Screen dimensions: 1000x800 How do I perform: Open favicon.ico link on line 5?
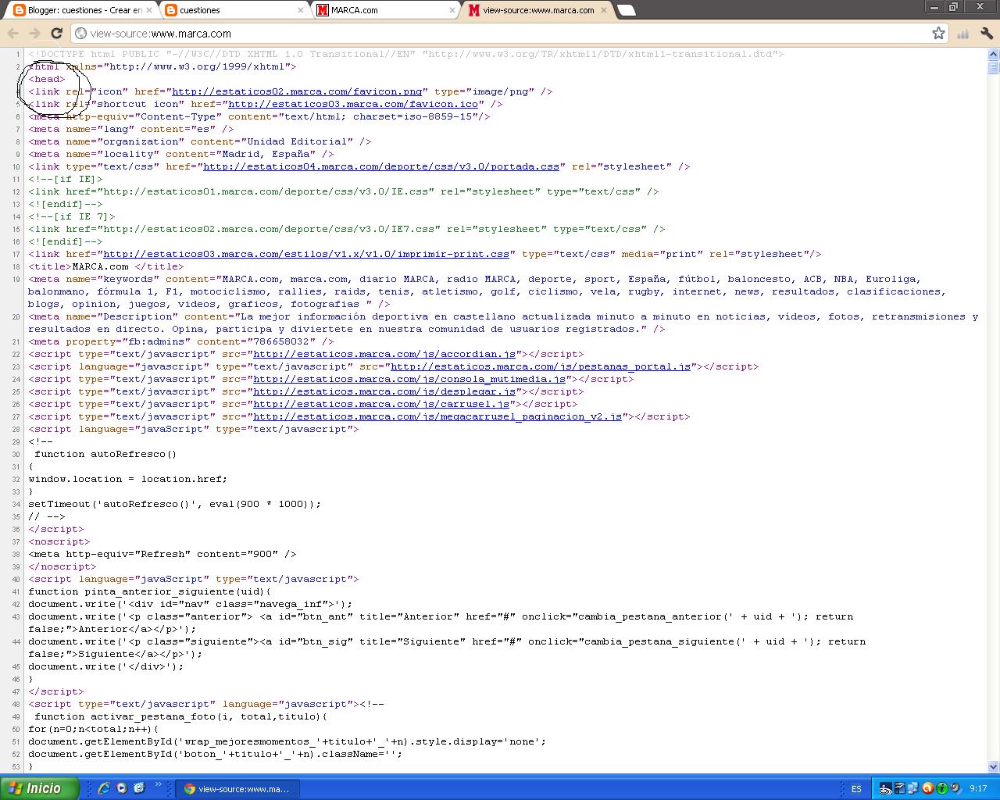(x=353, y=104)
